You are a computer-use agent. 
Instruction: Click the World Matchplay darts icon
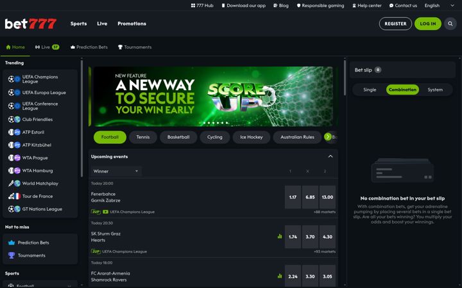[11, 184]
